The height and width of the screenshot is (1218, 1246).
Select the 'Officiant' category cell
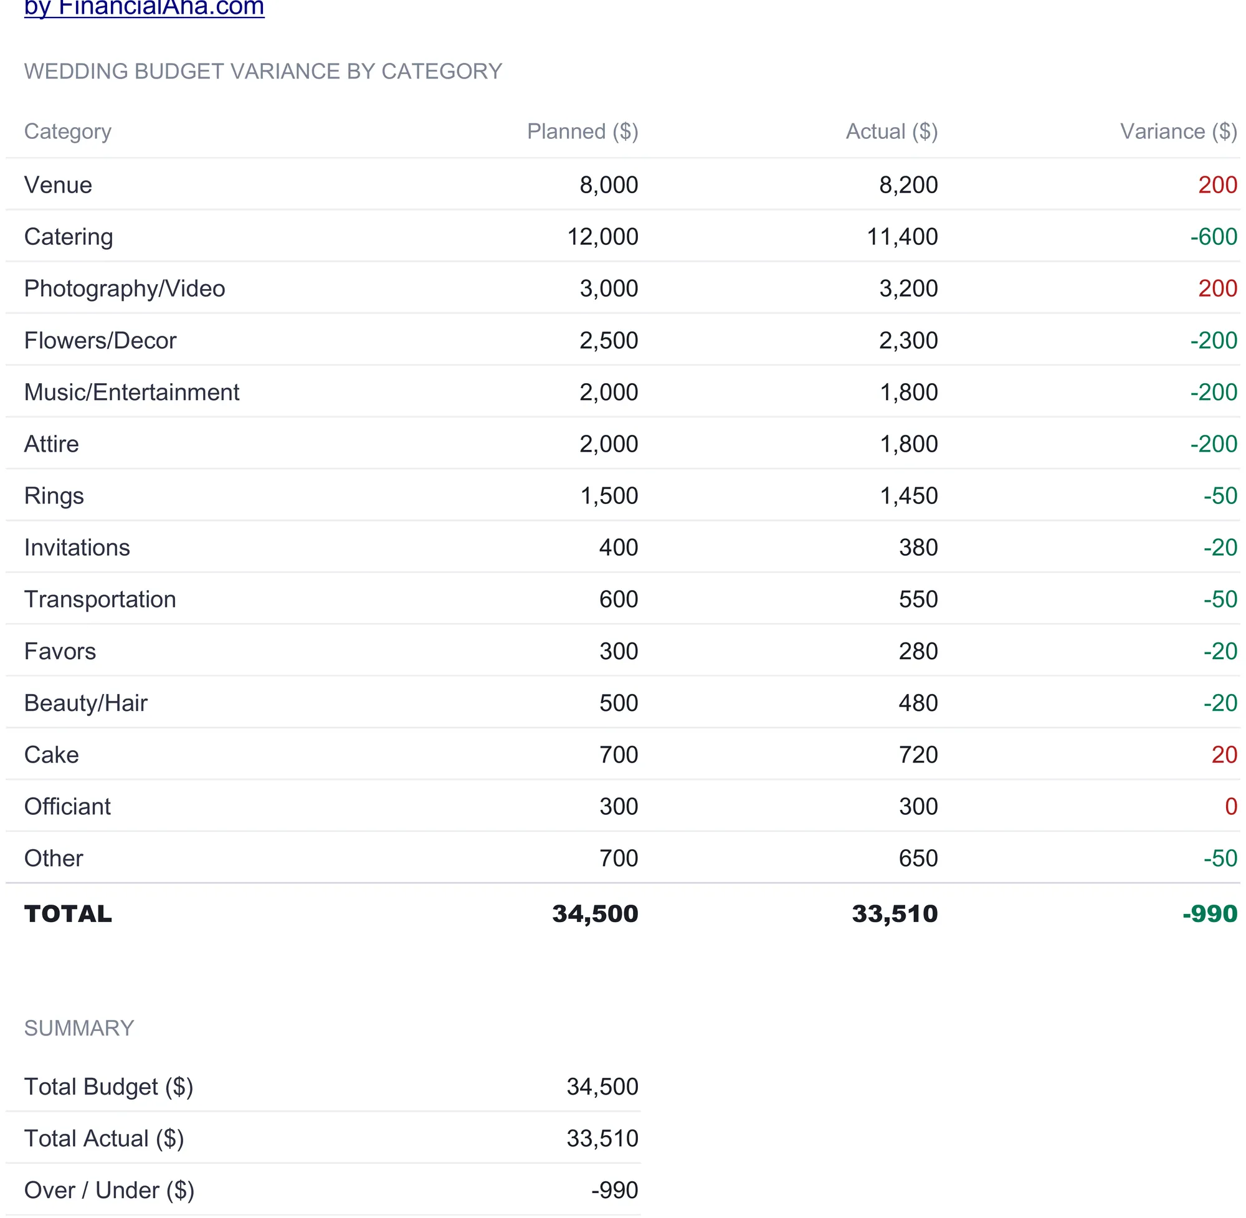coord(67,807)
